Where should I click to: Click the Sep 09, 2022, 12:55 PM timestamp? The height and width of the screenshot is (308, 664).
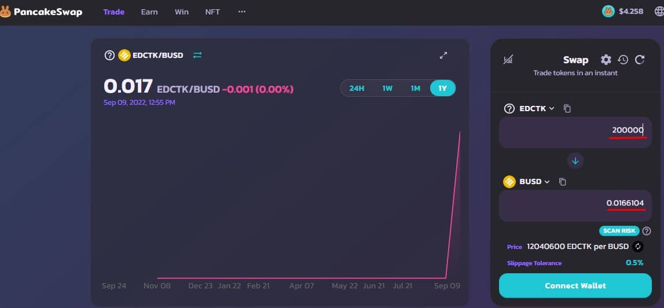[140, 102]
